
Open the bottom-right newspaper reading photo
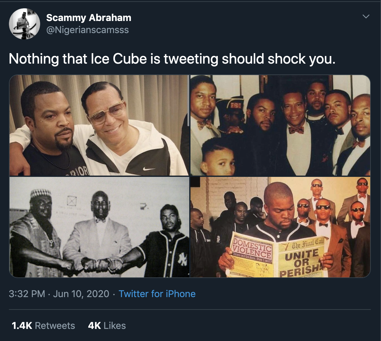280,227
